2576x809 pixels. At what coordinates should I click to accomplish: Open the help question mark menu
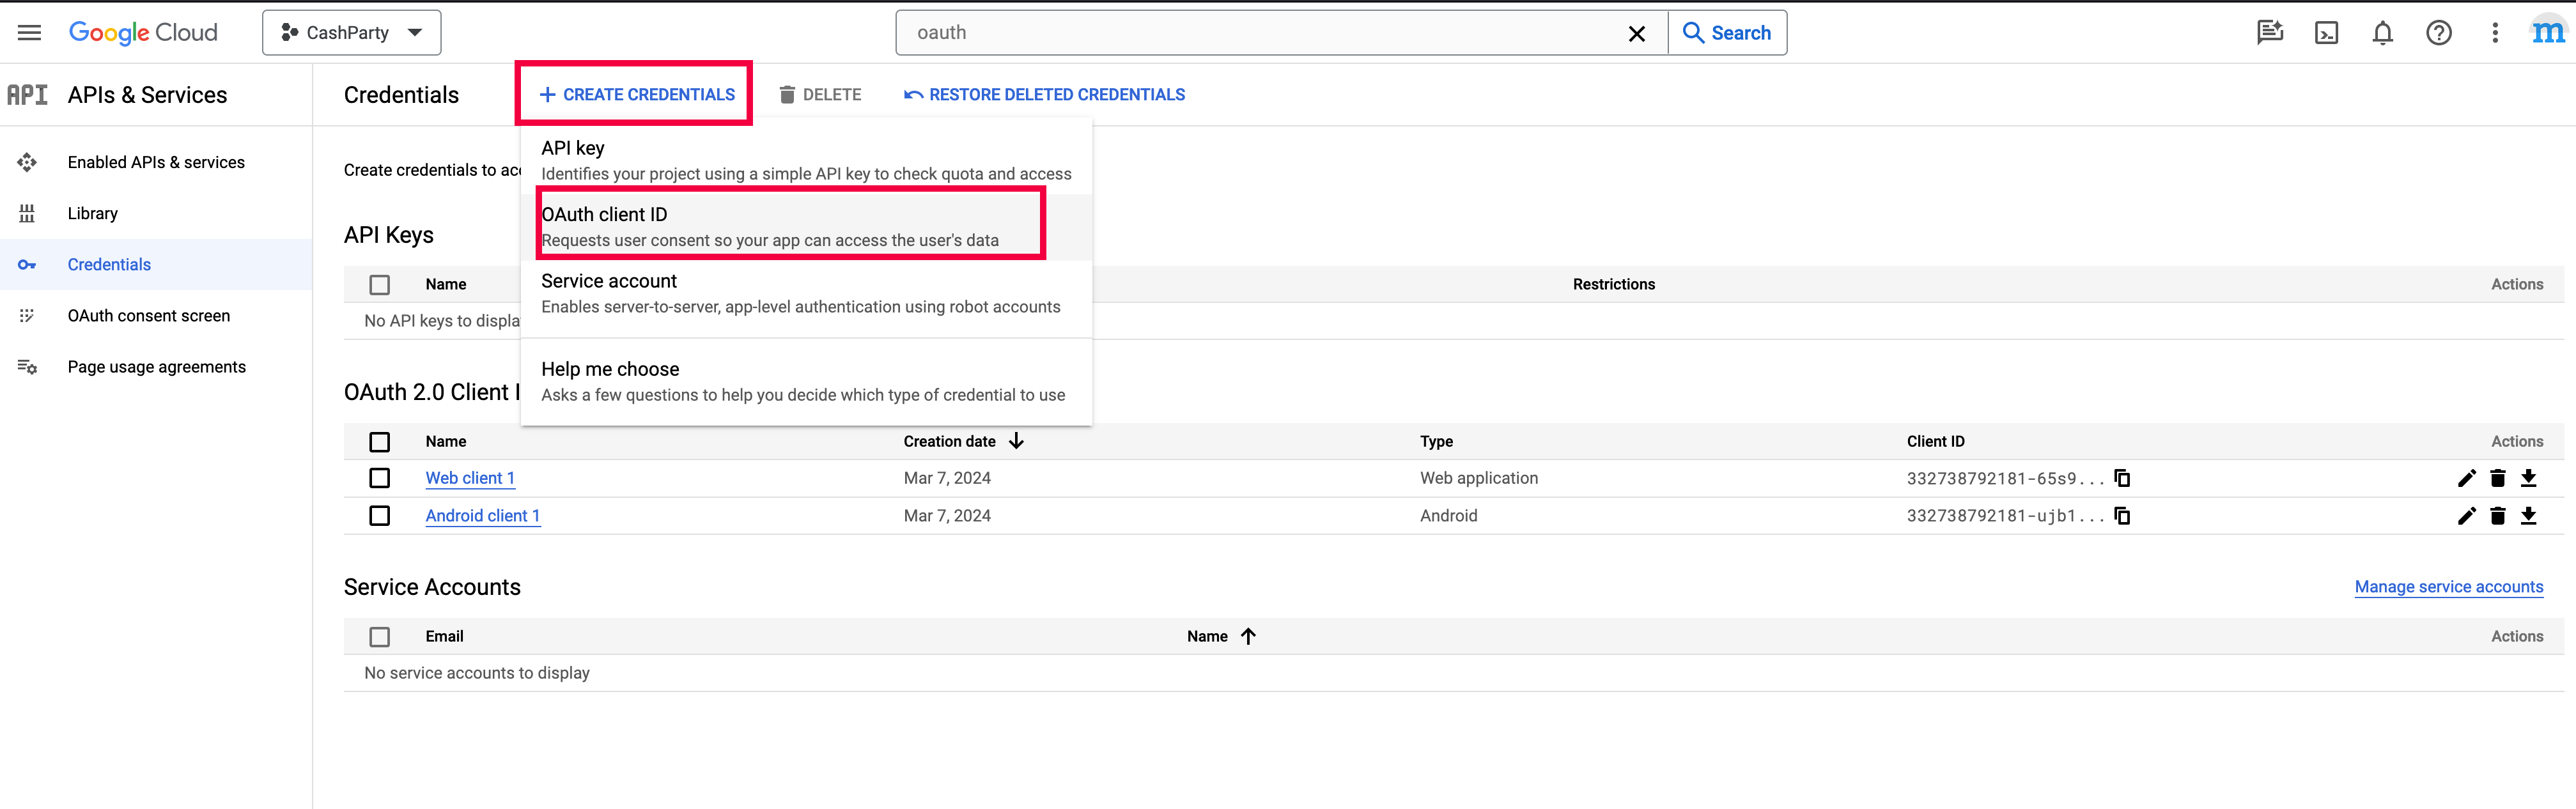(2438, 33)
